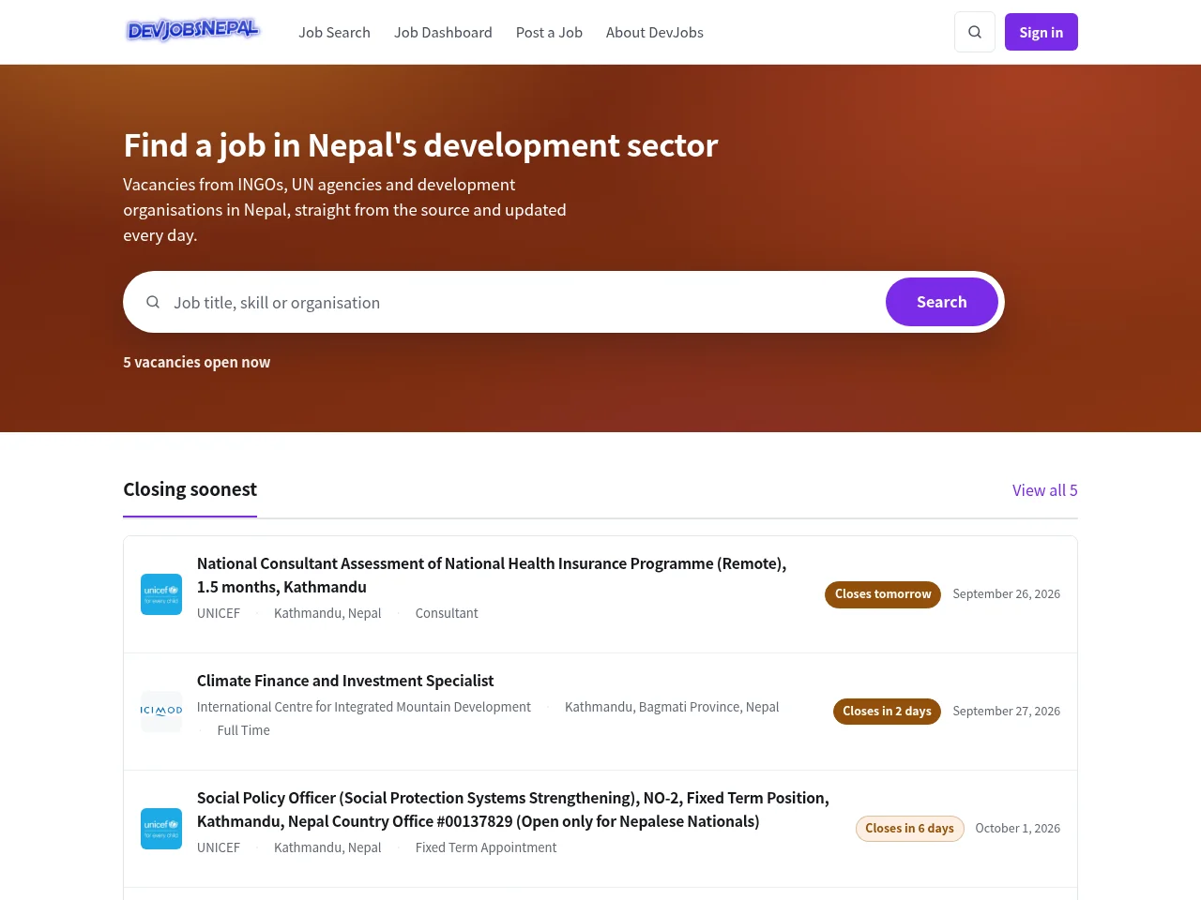This screenshot has width=1201, height=900.
Task: Select Post a Job in the navigation
Action: pos(549,32)
